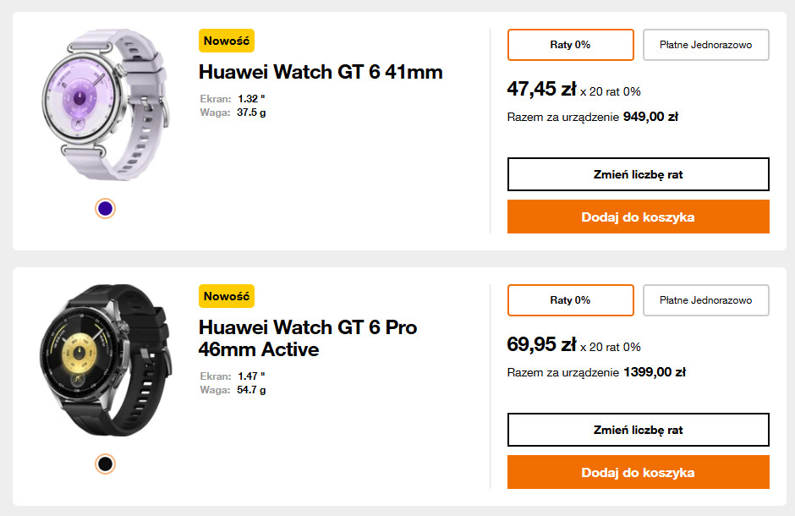Image resolution: width=795 pixels, height=516 pixels.
Task: Click the 47,45 zł installment price
Action: 541,89
